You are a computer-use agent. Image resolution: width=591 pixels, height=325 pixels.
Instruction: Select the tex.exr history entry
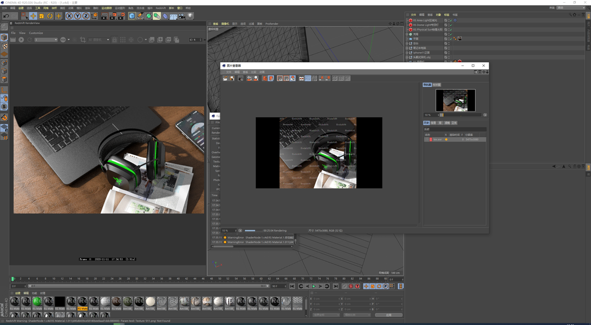coord(454,140)
